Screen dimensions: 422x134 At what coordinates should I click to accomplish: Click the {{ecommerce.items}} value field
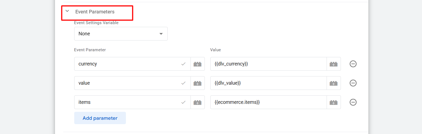click(268, 102)
